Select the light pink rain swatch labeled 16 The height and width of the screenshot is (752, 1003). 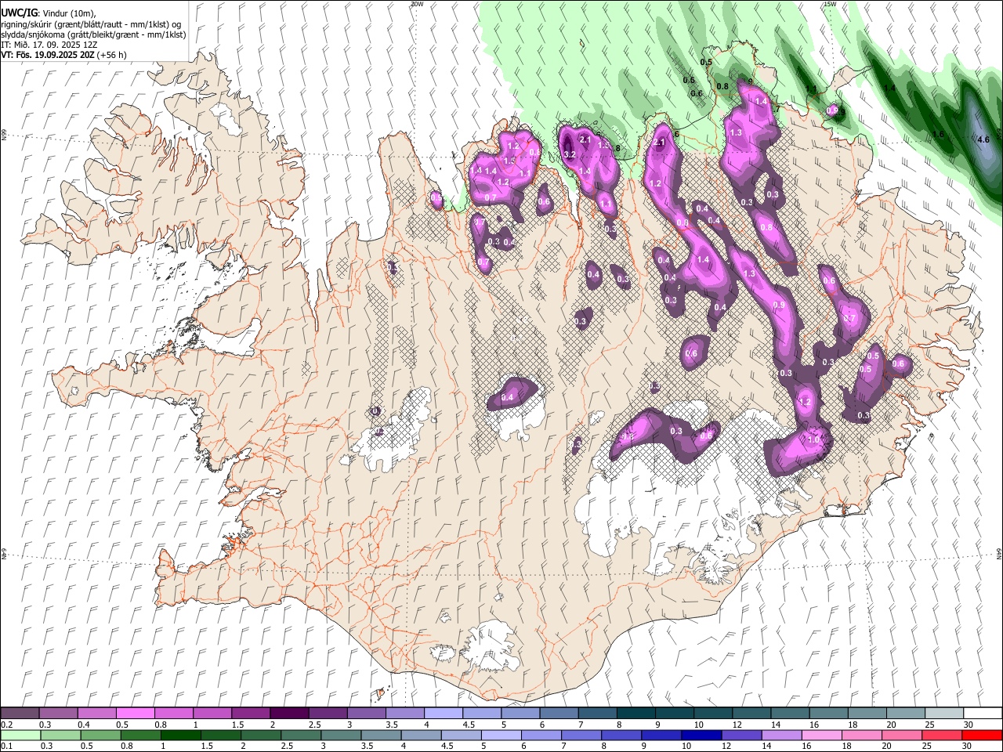(820, 735)
